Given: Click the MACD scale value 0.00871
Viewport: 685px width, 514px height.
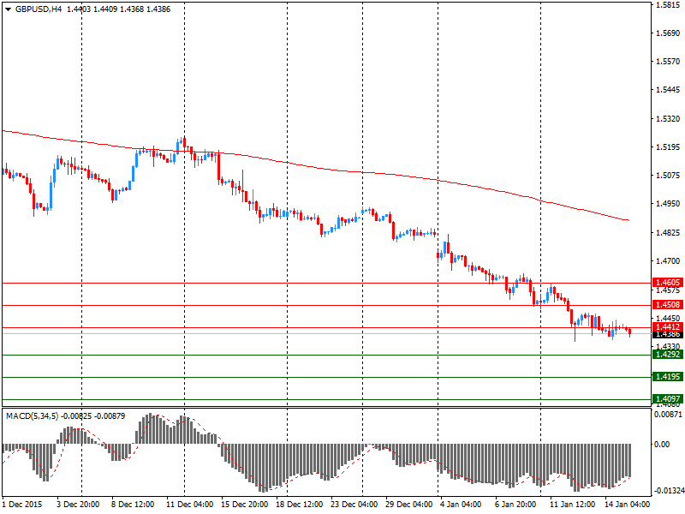Looking at the screenshot, I should pyautogui.click(x=668, y=414).
